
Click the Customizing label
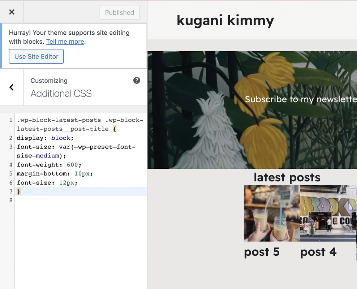(49, 81)
